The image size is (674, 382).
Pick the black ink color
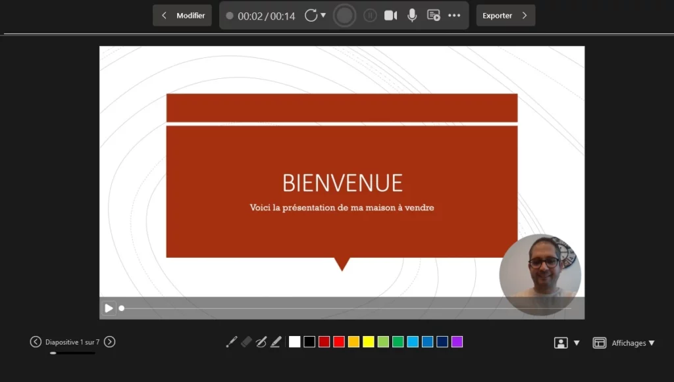309,342
